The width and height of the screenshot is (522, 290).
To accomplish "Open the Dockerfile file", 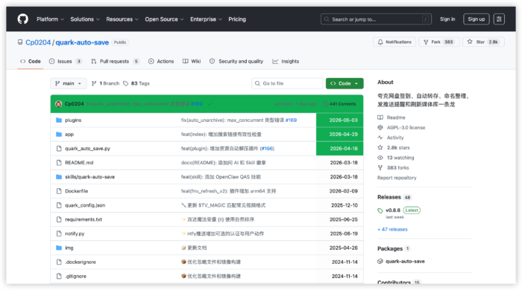I will pos(77,191).
